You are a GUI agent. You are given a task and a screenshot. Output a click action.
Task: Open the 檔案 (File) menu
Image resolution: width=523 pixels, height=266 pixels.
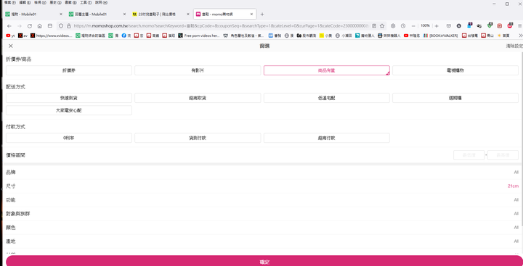(9, 2)
